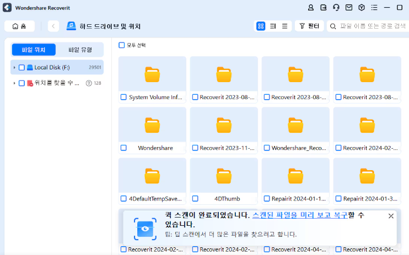Image resolution: width=409 pixels, height=255 pixels.
Task: Open the list menu icon in title bar
Action: tap(374, 8)
